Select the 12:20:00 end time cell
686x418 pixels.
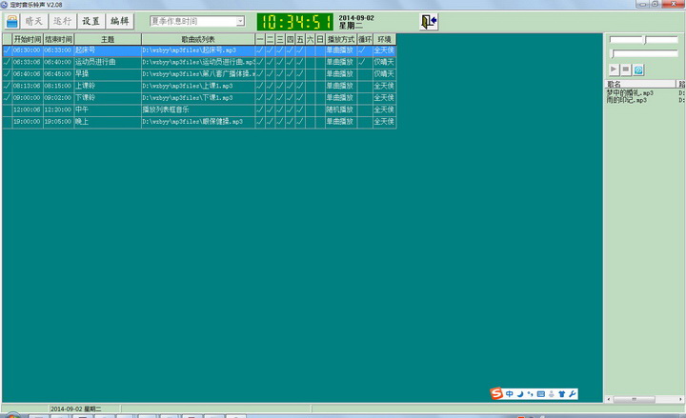click(x=59, y=109)
